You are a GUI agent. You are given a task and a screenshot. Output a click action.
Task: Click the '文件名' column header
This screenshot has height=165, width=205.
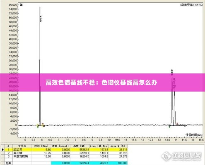point(22,146)
